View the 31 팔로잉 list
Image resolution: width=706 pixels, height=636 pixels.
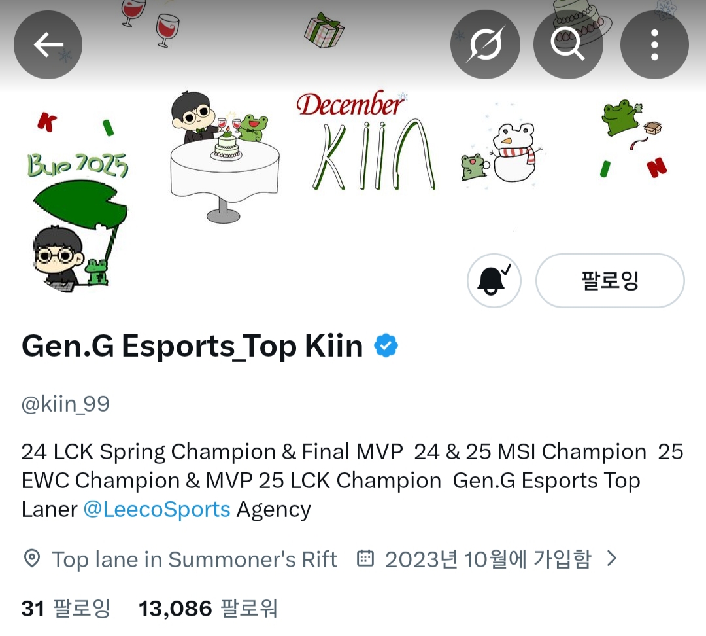click(x=66, y=608)
